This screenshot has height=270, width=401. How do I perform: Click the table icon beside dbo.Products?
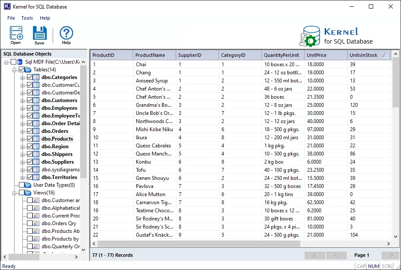(x=36, y=139)
